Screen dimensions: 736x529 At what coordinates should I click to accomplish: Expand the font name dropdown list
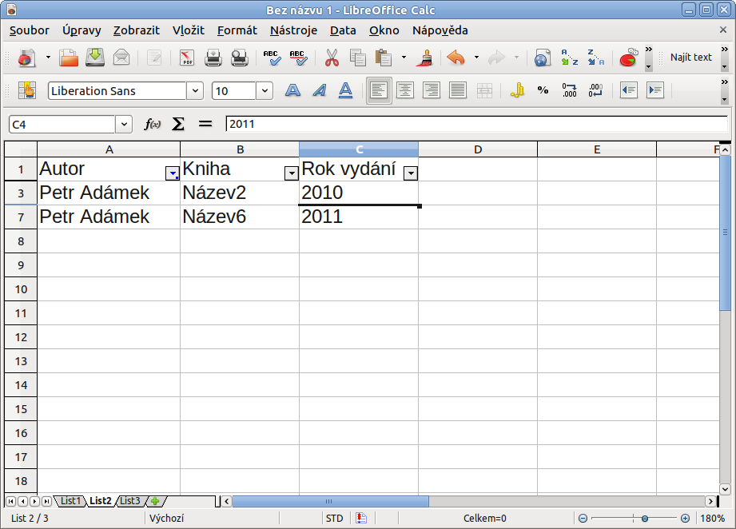[x=195, y=90]
